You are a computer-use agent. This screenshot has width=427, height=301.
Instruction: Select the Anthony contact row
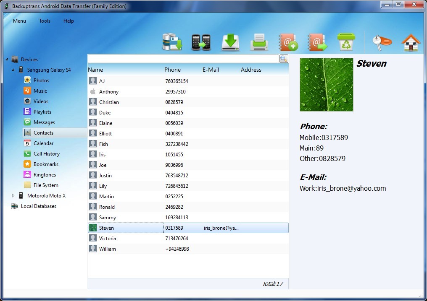tap(188, 91)
